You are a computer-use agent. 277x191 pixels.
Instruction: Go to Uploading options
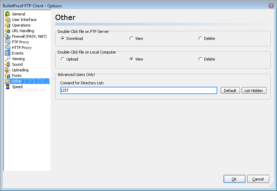[x=20, y=70]
